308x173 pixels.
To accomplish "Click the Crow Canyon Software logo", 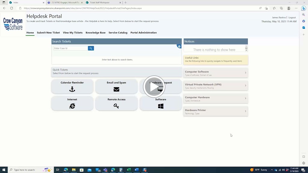I will [13, 24].
